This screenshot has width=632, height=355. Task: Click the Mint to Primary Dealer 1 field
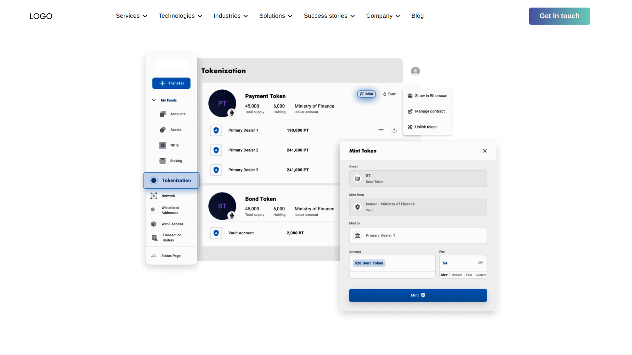pos(418,235)
